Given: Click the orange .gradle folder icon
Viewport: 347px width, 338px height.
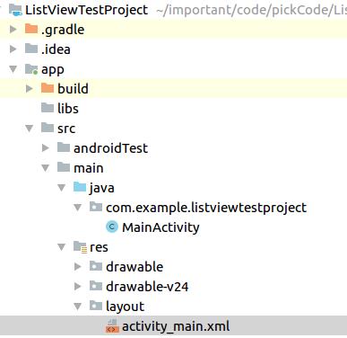Looking at the screenshot, I should (x=31, y=29).
